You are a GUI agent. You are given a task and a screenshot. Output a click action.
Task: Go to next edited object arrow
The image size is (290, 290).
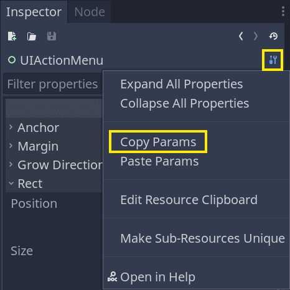tap(256, 36)
